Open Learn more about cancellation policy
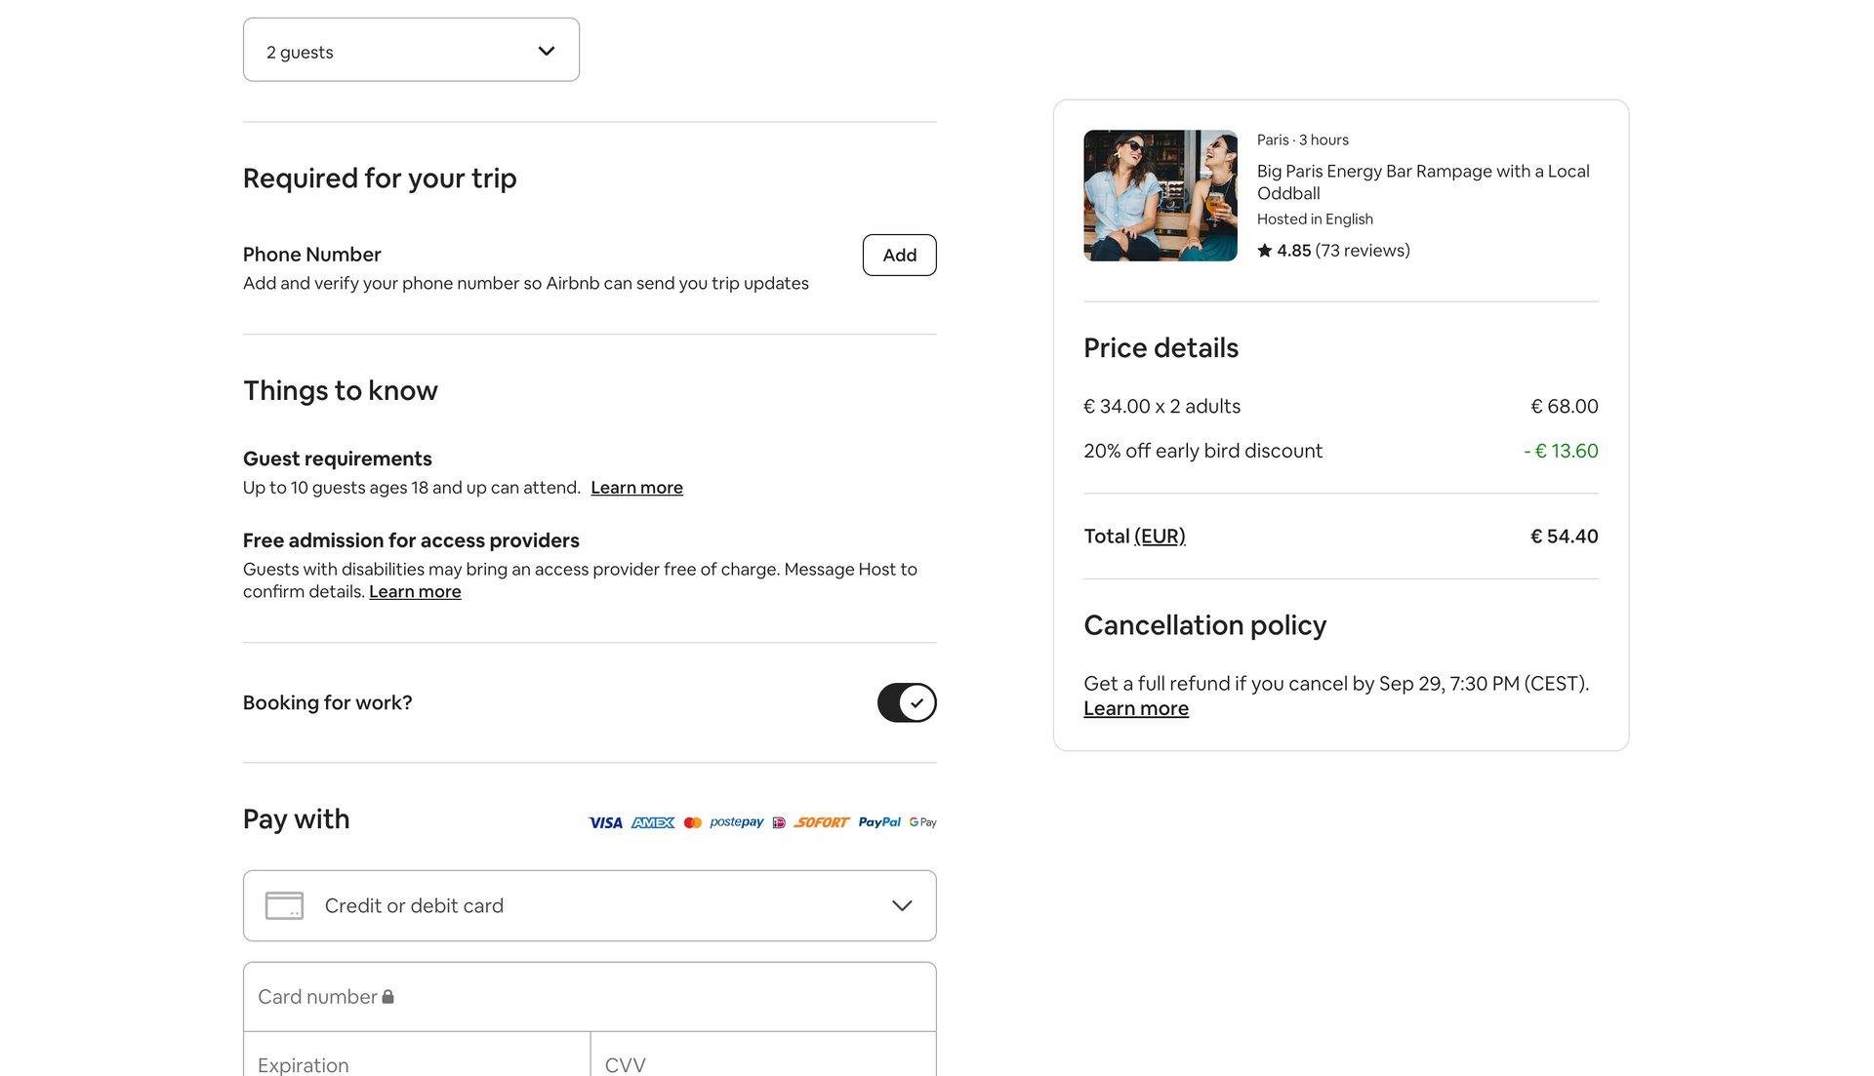The height and width of the screenshot is (1076, 1874). (x=1135, y=708)
